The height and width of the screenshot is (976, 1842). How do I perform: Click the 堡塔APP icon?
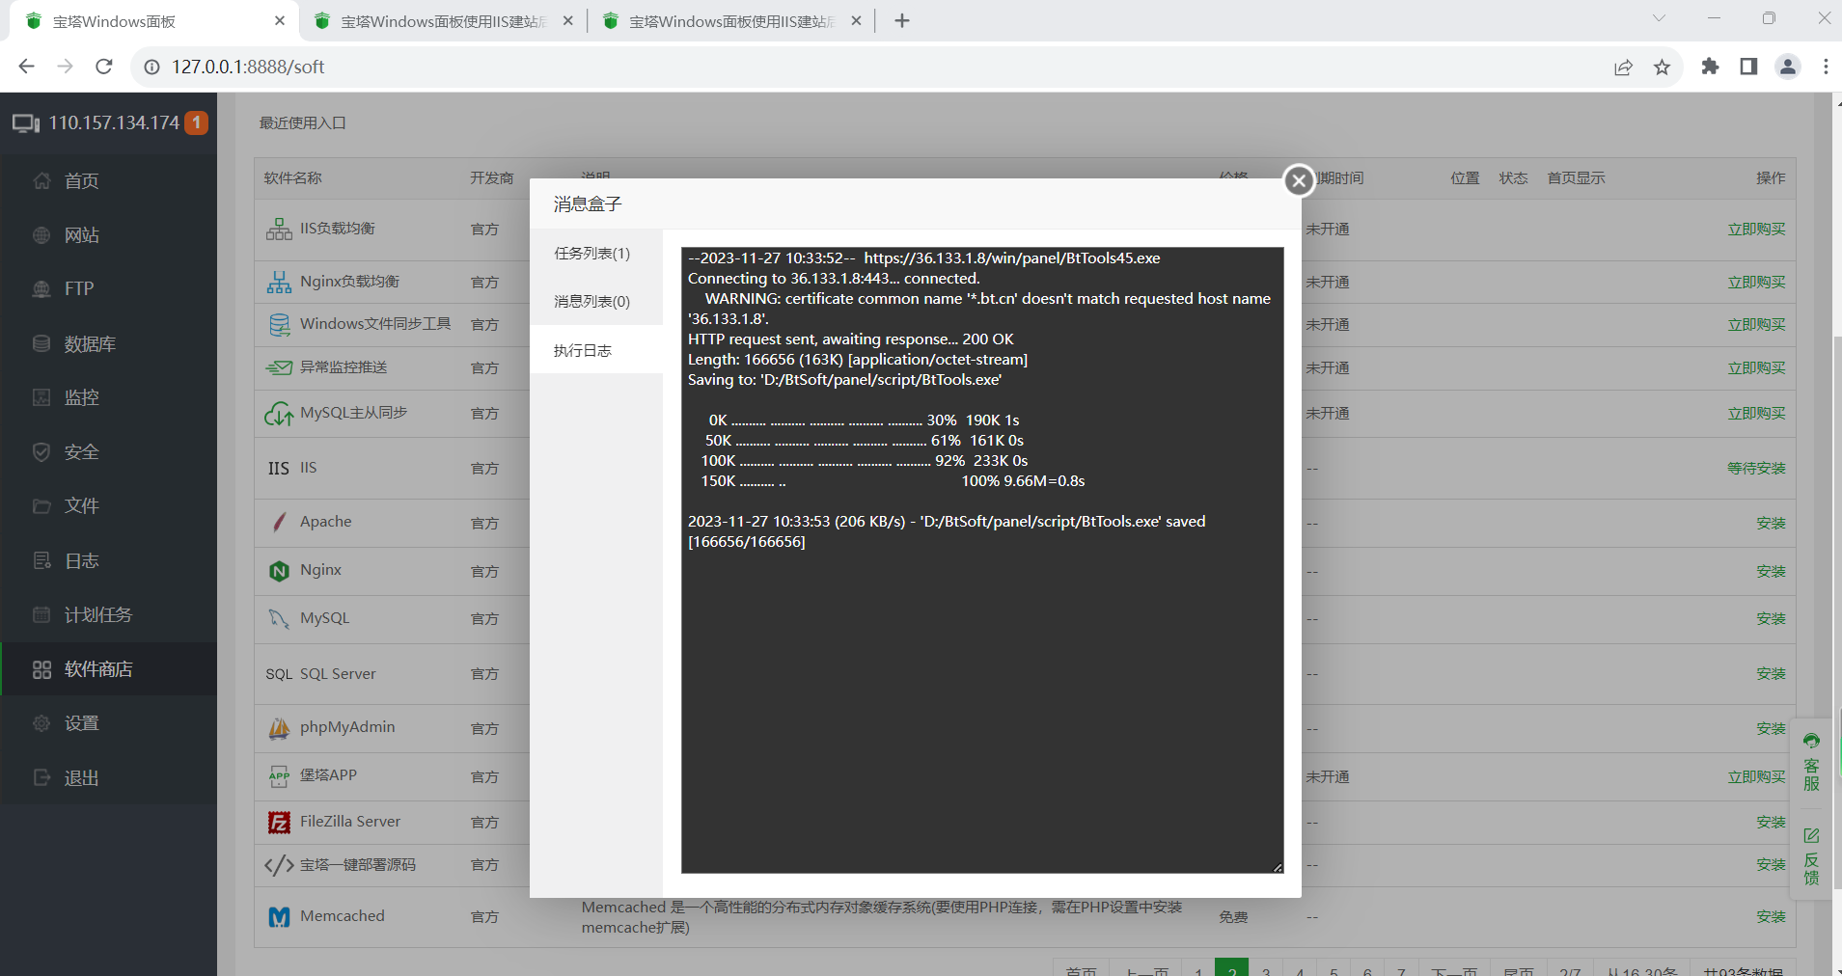(x=279, y=775)
